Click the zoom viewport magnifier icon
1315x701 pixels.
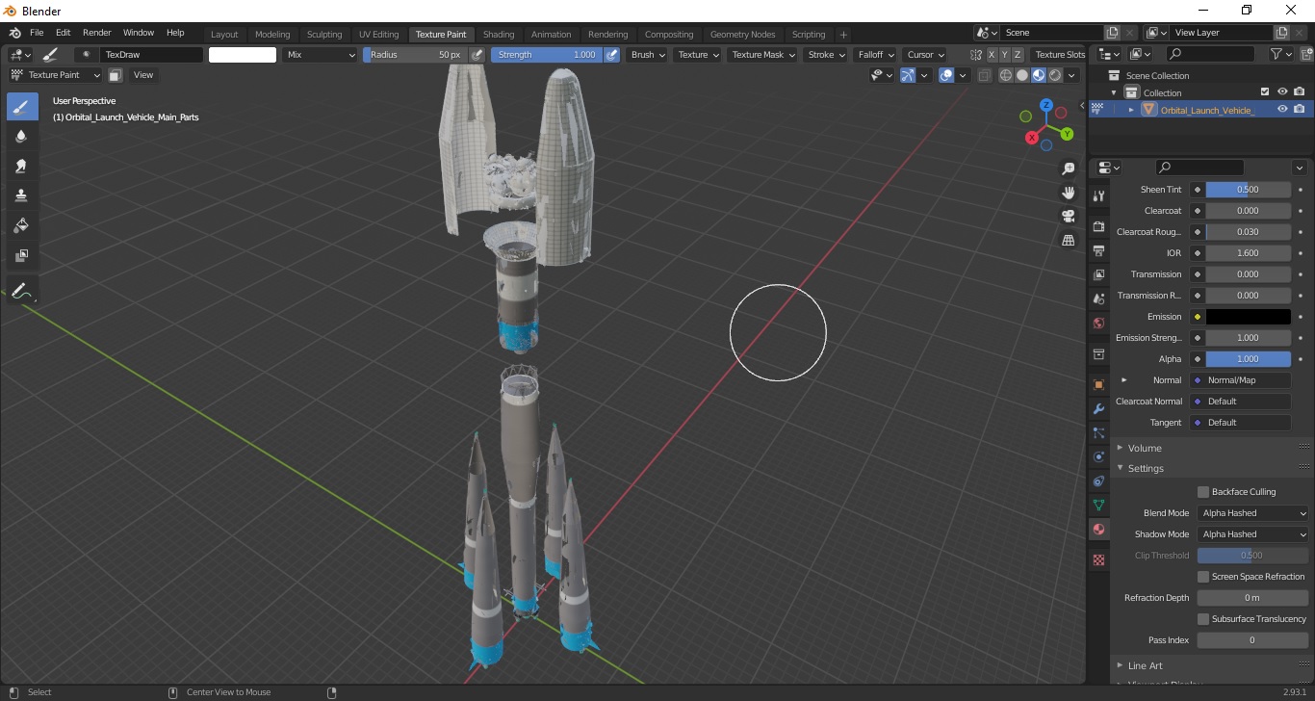tap(1068, 169)
